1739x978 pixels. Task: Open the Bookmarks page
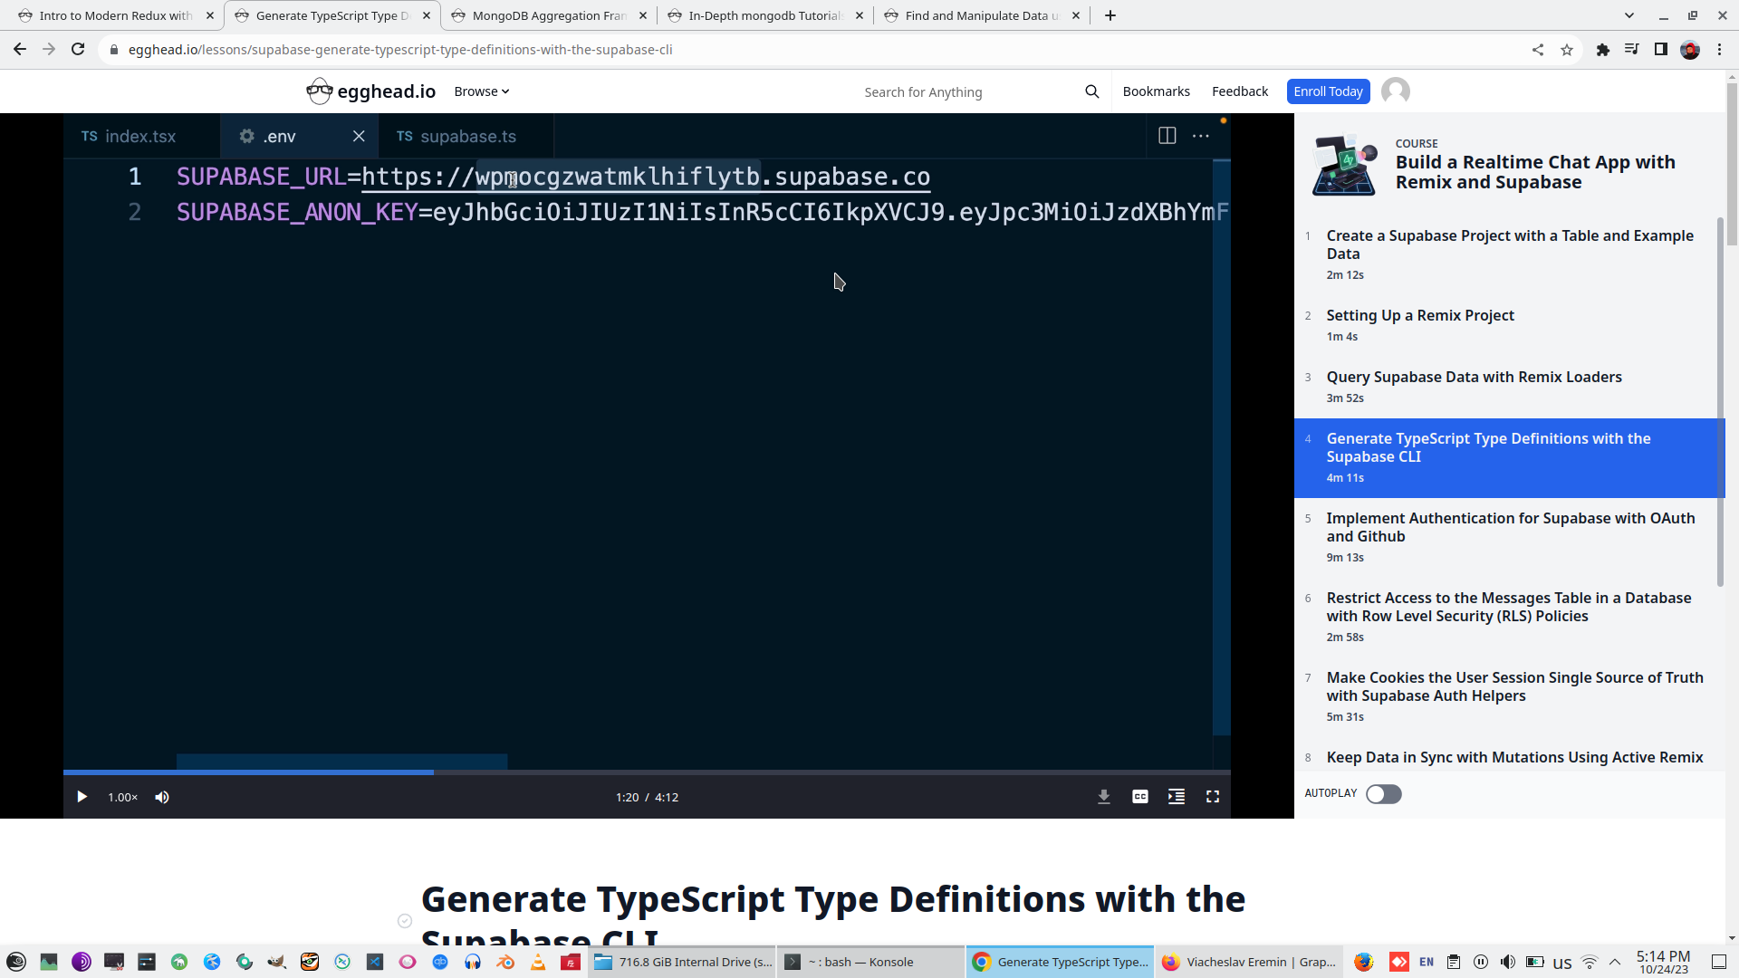coord(1156,91)
